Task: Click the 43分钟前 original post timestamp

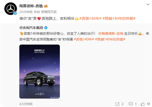Action: [x=26, y=104]
